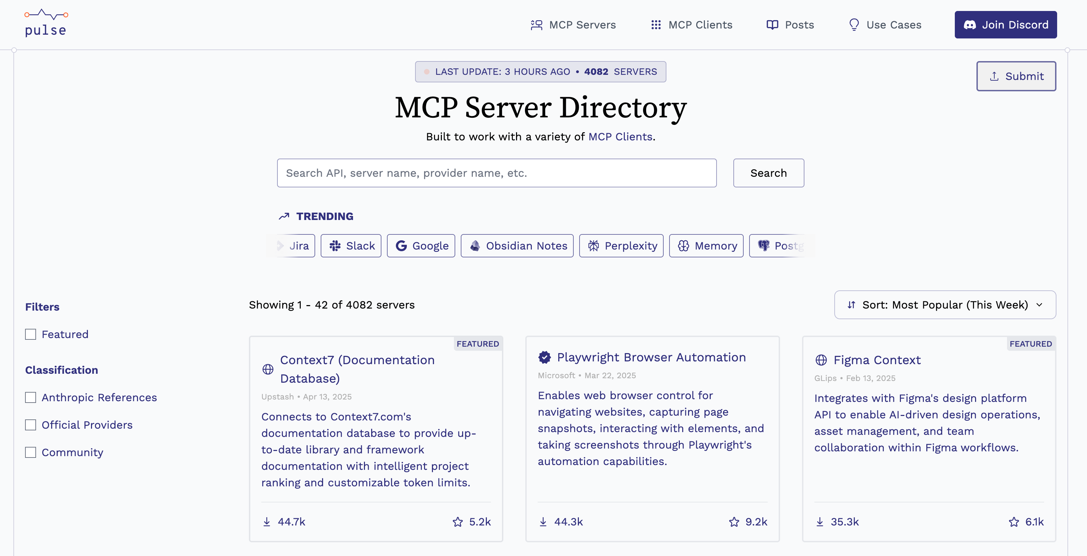Click the Join Discord button

pos(1006,25)
